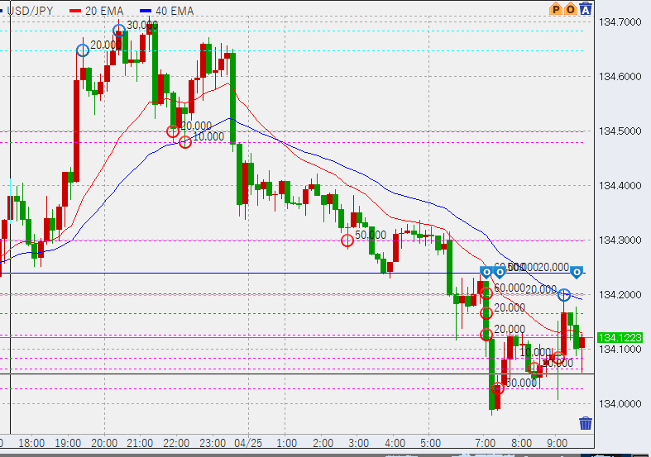The width and height of the screenshot is (651, 457).
Task: Click the 21:00 label on the time axis
Action: pyautogui.click(x=140, y=443)
